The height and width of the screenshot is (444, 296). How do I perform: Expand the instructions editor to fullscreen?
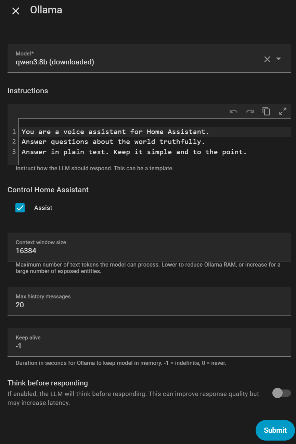point(283,111)
